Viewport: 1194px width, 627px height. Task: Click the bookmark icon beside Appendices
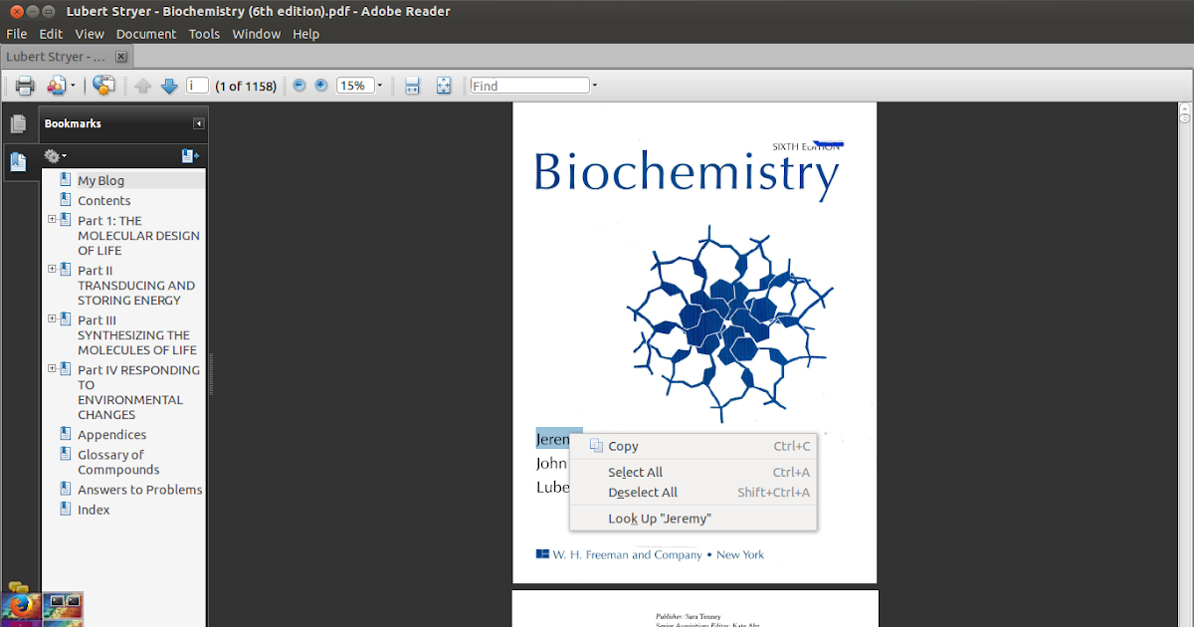pos(66,434)
